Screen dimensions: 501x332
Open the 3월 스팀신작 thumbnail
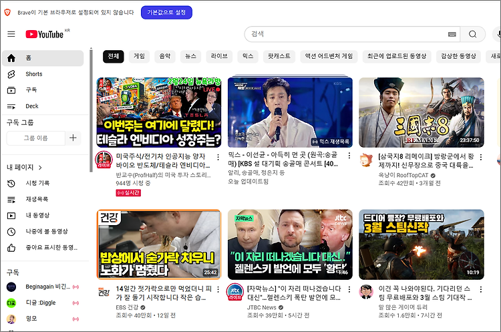422,244
